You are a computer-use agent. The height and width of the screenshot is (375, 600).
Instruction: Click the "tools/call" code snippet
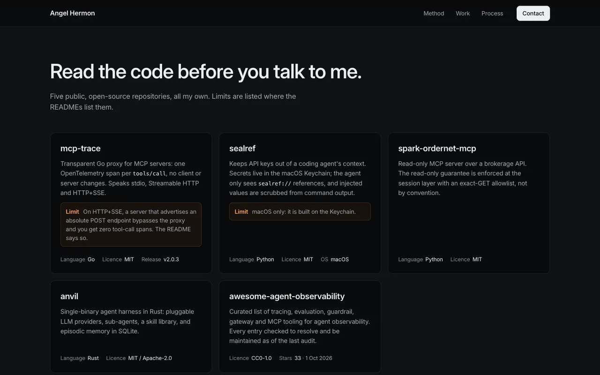(149, 173)
